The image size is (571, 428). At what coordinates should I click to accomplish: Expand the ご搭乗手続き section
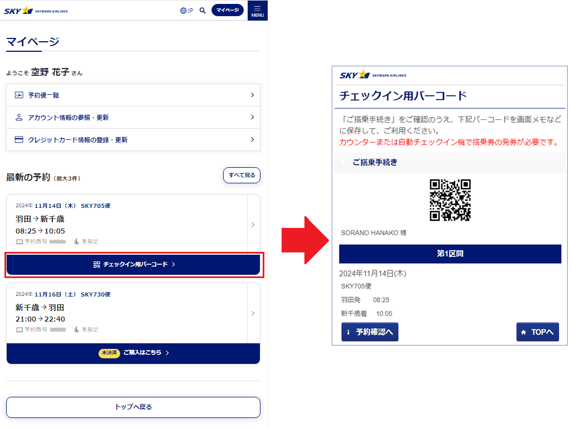tap(374, 163)
